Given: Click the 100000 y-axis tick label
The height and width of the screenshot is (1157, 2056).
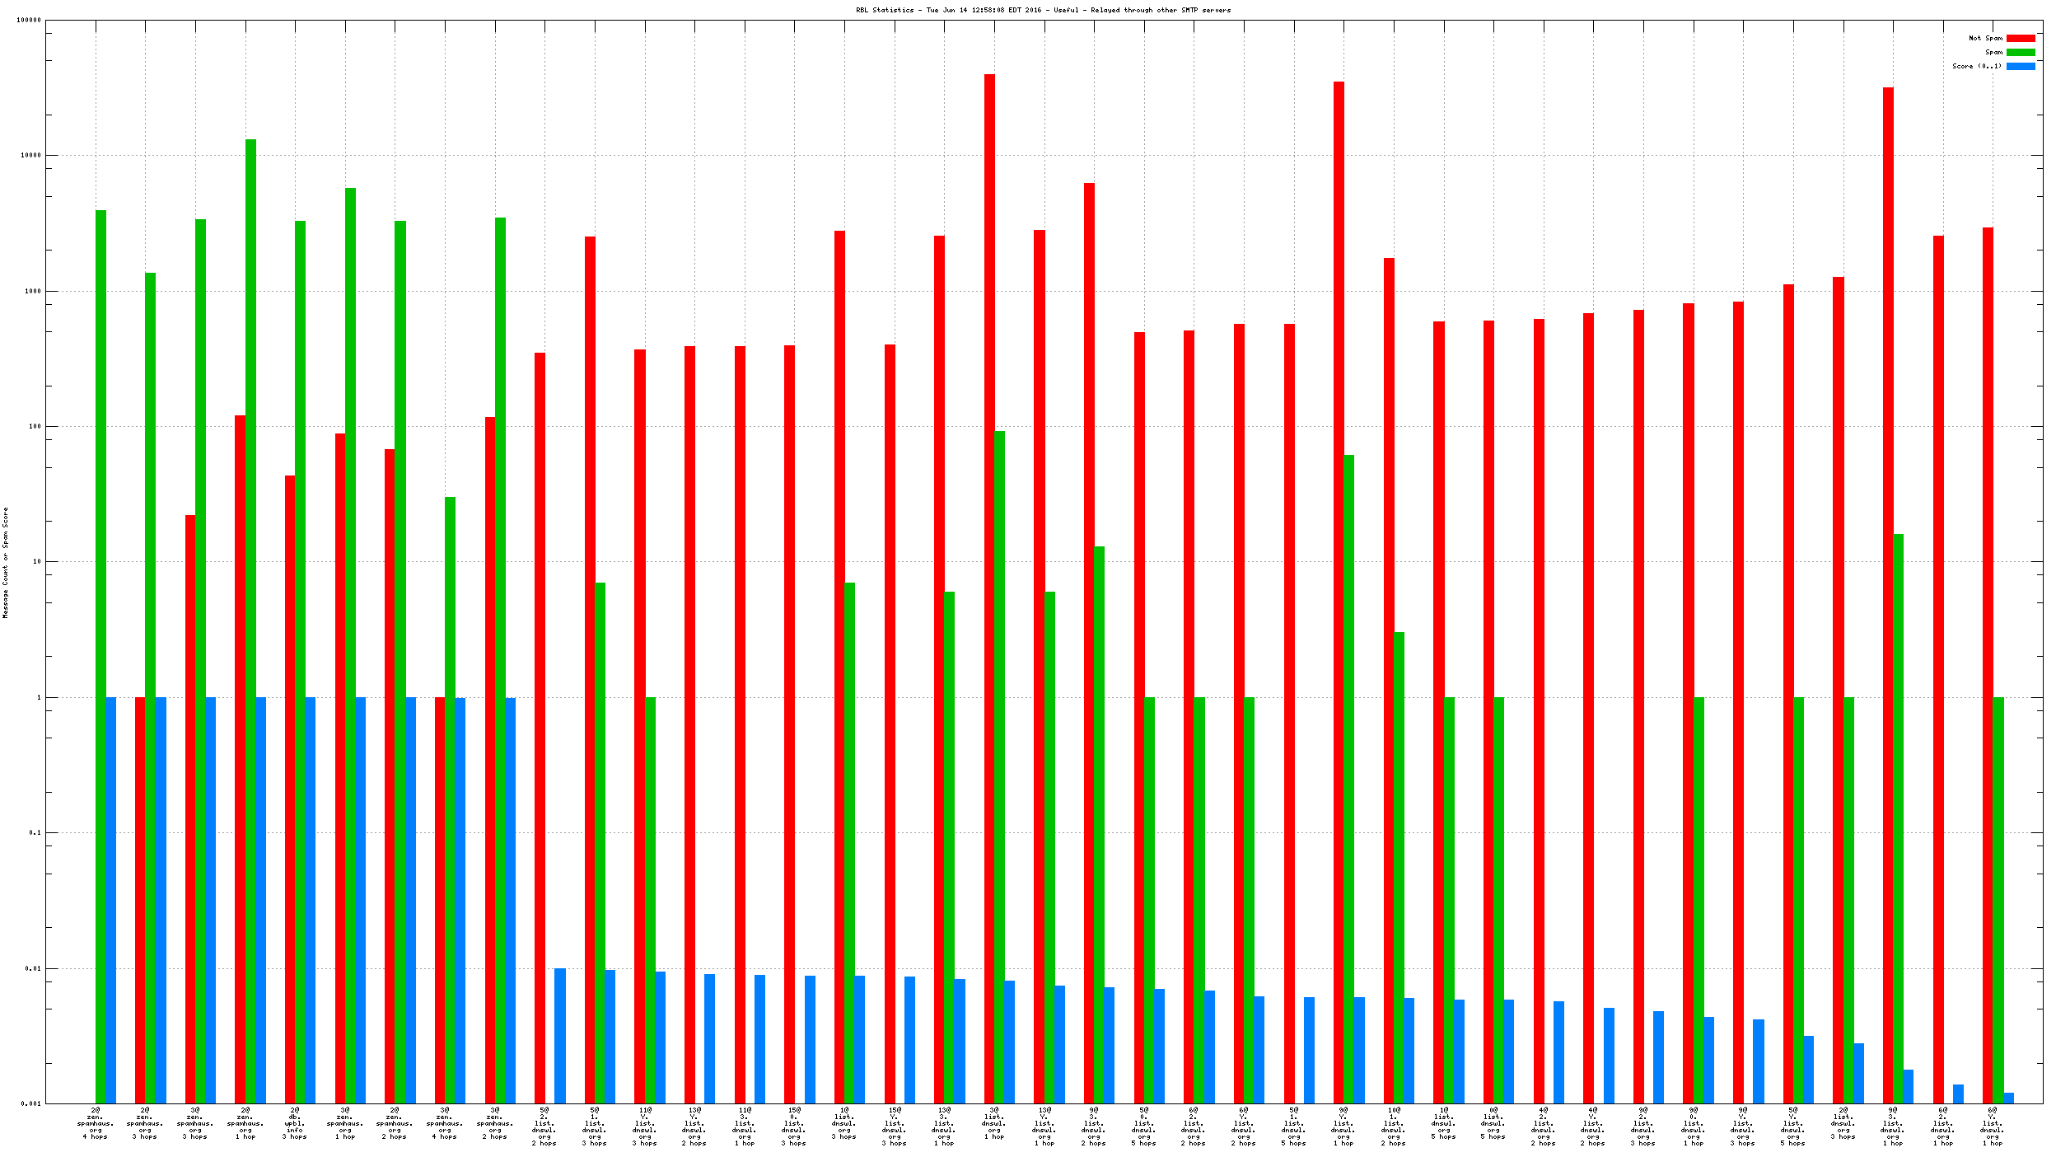Looking at the screenshot, I should point(29,21).
